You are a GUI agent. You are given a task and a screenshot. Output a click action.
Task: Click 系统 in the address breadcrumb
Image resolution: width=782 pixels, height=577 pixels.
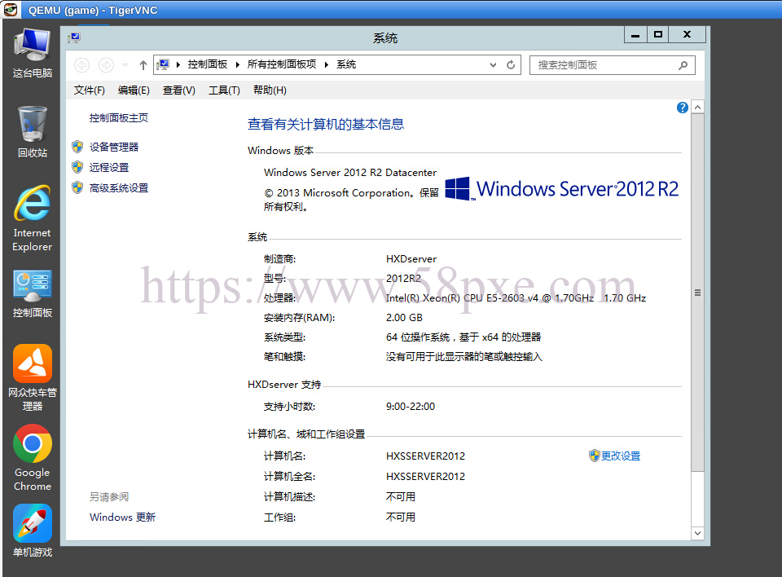pyautogui.click(x=346, y=64)
